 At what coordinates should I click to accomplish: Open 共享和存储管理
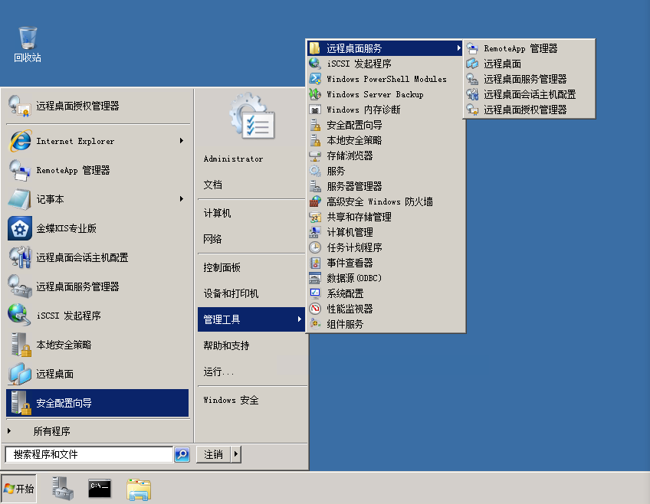385,217
